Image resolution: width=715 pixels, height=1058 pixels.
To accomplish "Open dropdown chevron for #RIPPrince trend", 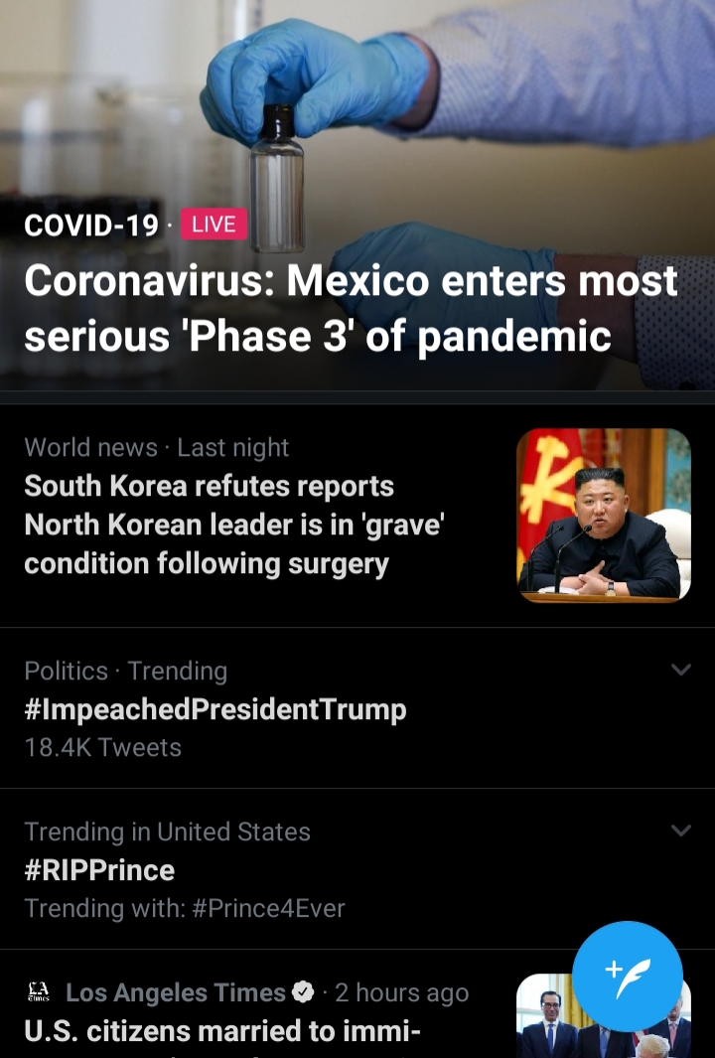I will 681,830.
